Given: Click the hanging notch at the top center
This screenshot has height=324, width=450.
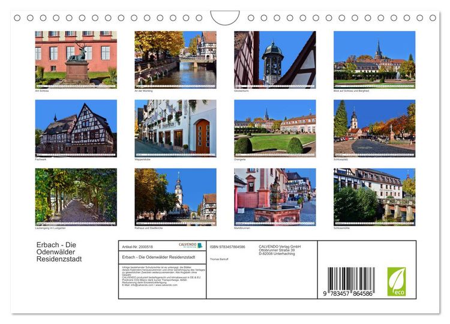Looking at the screenshot, I should 225,18.
